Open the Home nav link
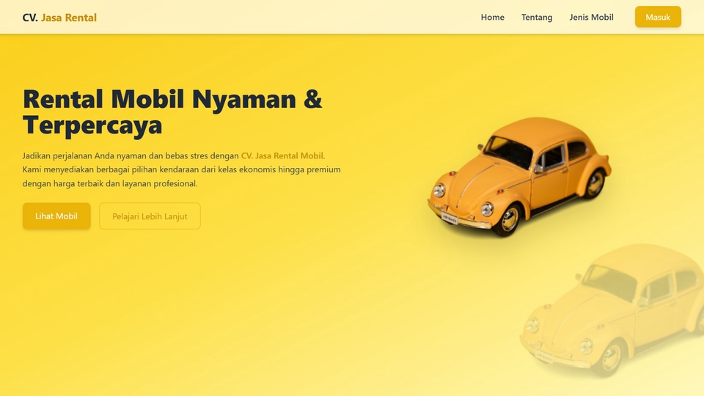Viewport: 704px width, 396px height. (493, 17)
